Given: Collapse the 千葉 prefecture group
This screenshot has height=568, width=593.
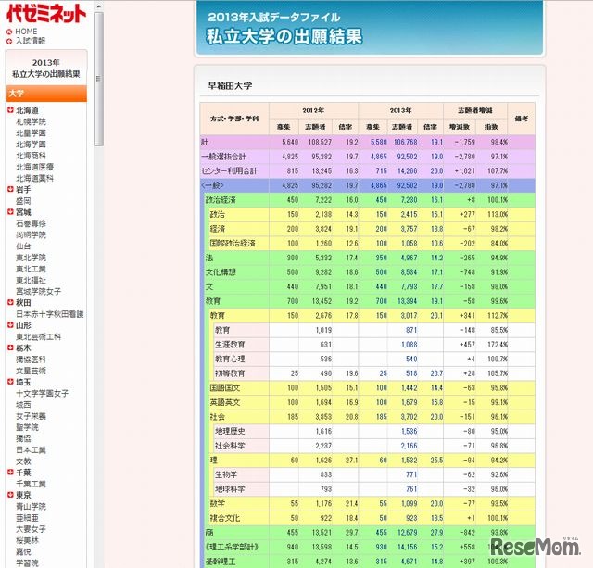Looking at the screenshot, I should tap(10, 472).
